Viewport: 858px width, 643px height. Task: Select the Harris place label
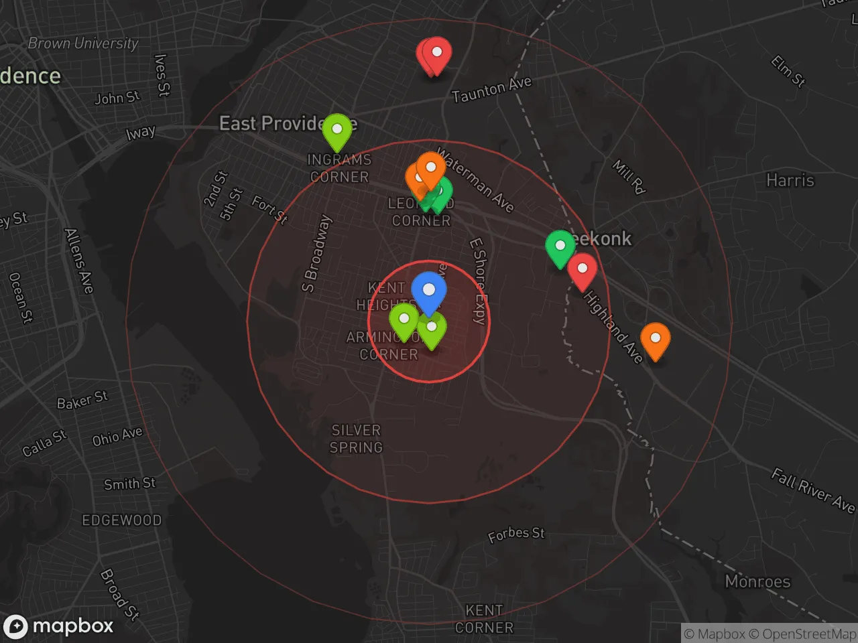790,181
